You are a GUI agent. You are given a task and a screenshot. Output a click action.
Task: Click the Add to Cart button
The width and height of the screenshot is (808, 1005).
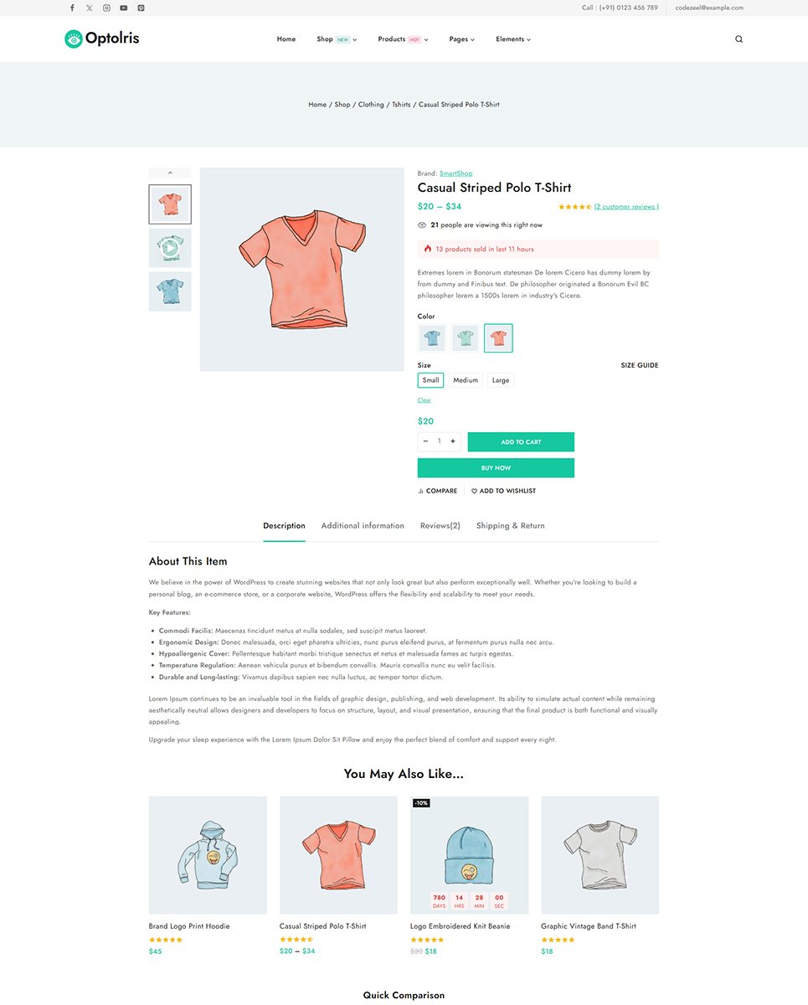pyautogui.click(x=521, y=441)
